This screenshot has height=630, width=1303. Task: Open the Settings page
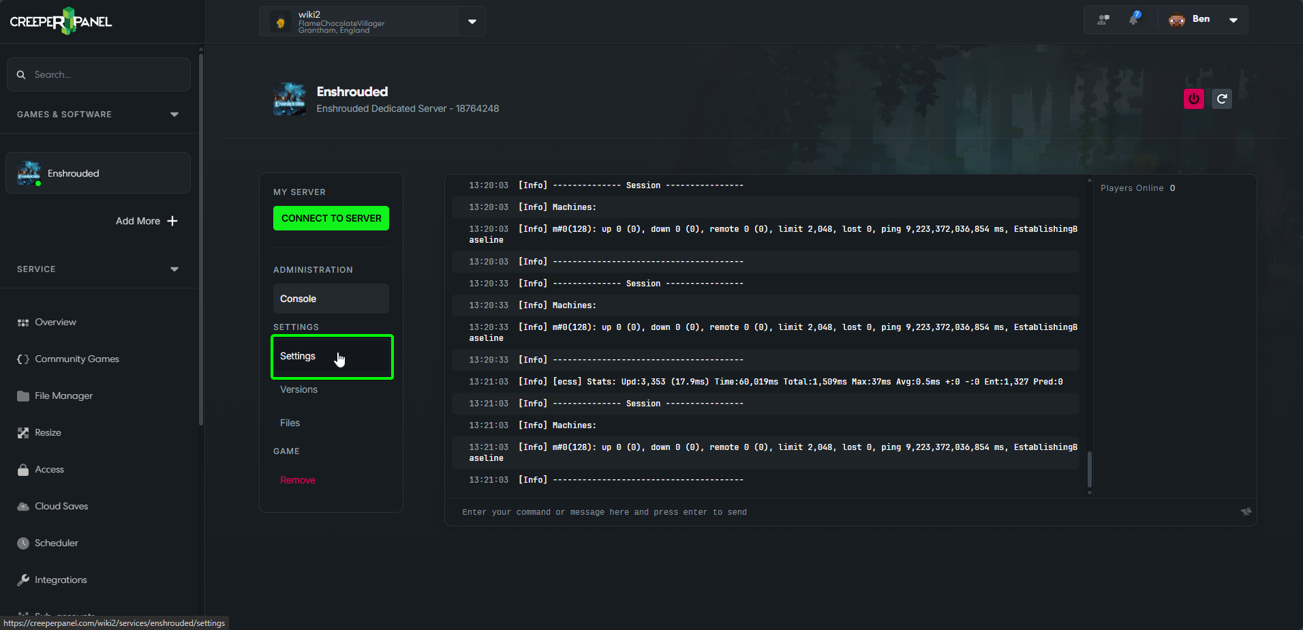[x=333, y=357]
